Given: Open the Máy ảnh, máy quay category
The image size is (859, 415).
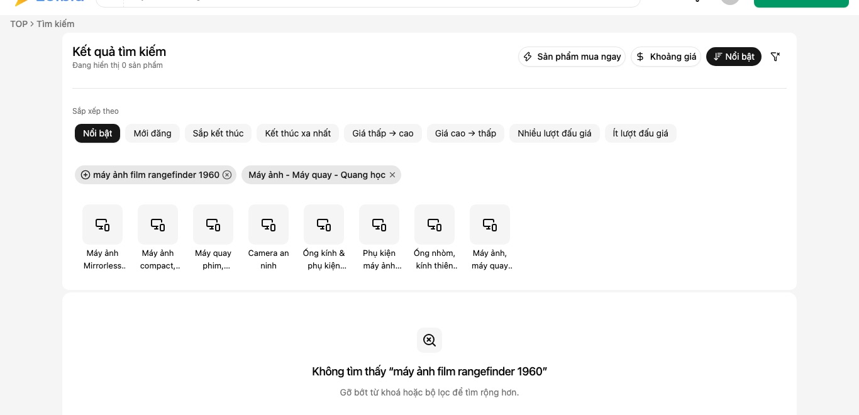Looking at the screenshot, I should click(x=490, y=238).
